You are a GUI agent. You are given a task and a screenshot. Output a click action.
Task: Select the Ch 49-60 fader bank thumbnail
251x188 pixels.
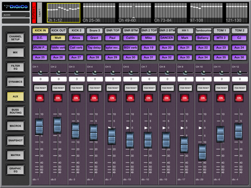(135, 13)
